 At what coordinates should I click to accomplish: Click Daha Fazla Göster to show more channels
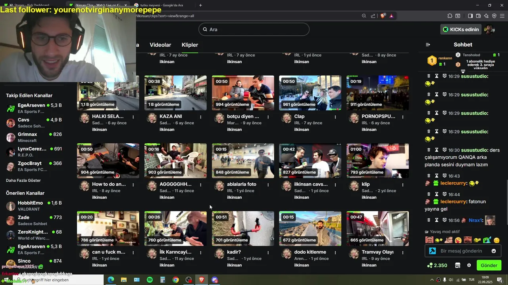point(23,180)
